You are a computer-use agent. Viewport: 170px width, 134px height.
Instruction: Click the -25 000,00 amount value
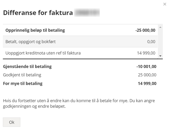click(145, 30)
